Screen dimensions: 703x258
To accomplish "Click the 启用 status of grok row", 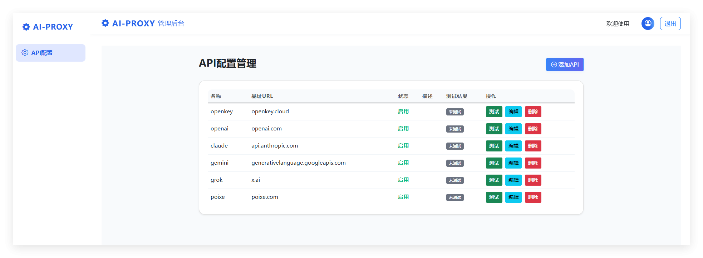I will [x=403, y=180].
